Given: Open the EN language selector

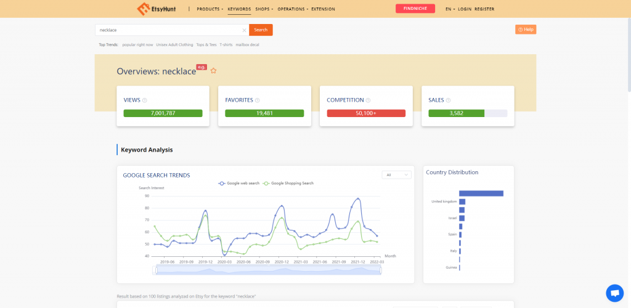Looking at the screenshot, I should 449,9.
